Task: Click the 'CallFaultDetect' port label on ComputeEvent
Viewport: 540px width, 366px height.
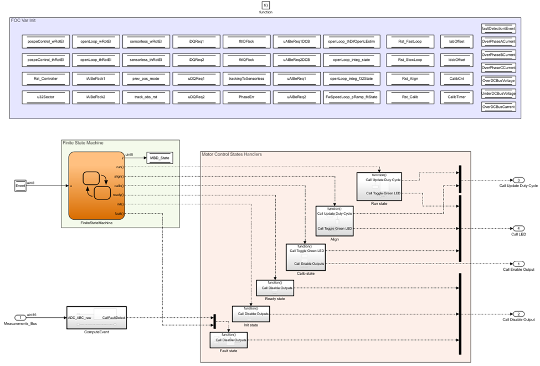Action: (x=114, y=318)
